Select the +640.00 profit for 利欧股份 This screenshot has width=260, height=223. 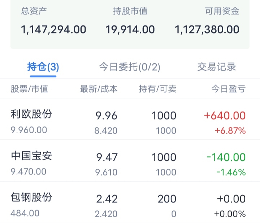pyautogui.click(x=225, y=116)
